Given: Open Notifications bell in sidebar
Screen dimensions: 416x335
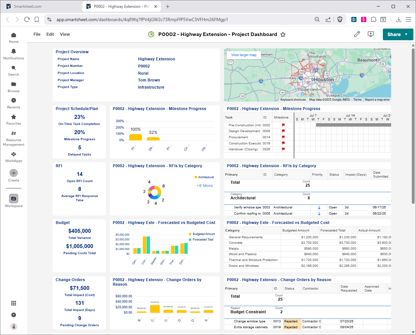Looking at the screenshot, I should click(x=14, y=52).
